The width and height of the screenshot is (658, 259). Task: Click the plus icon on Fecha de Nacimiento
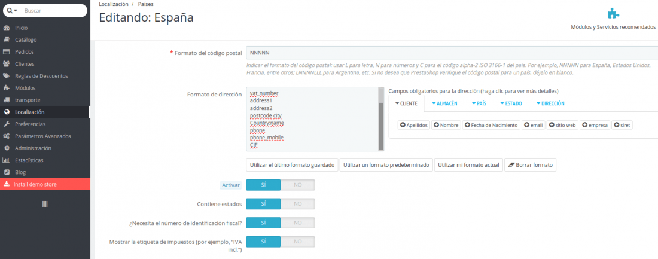pos(467,125)
